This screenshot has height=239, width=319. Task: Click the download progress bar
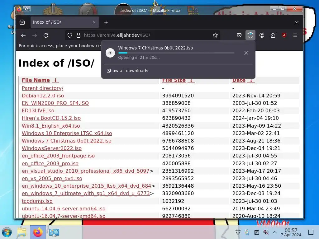[x=176, y=53]
